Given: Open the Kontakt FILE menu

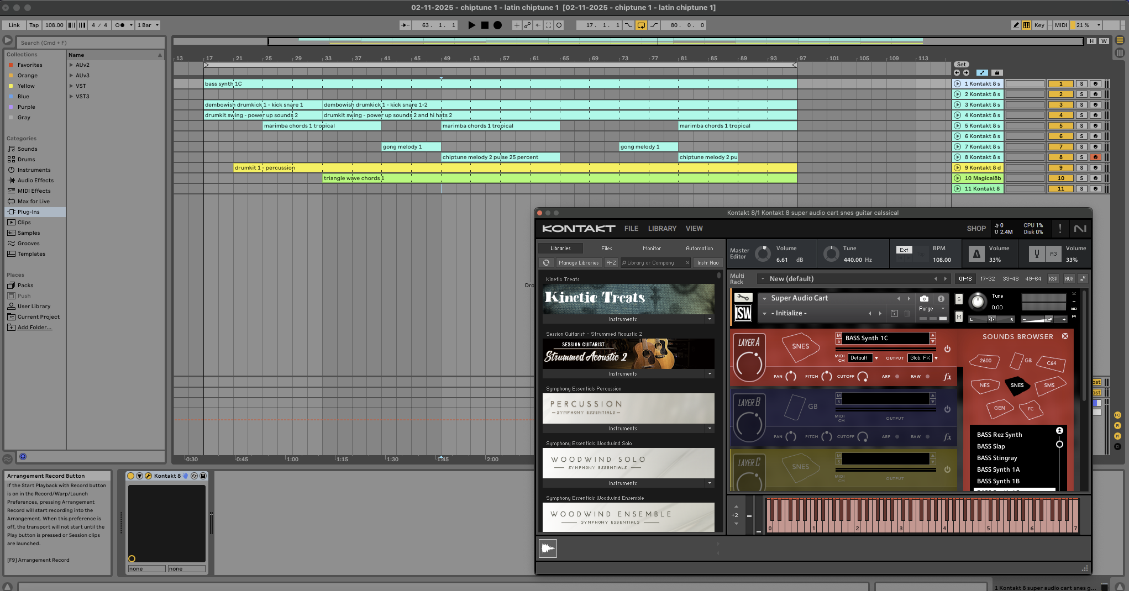Looking at the screenshot, I should pyautogui.click(x=631, y=229).
